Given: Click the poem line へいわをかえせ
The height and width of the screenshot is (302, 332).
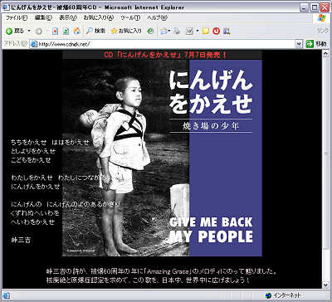Looking at the screenshot, I should [33, 222].
